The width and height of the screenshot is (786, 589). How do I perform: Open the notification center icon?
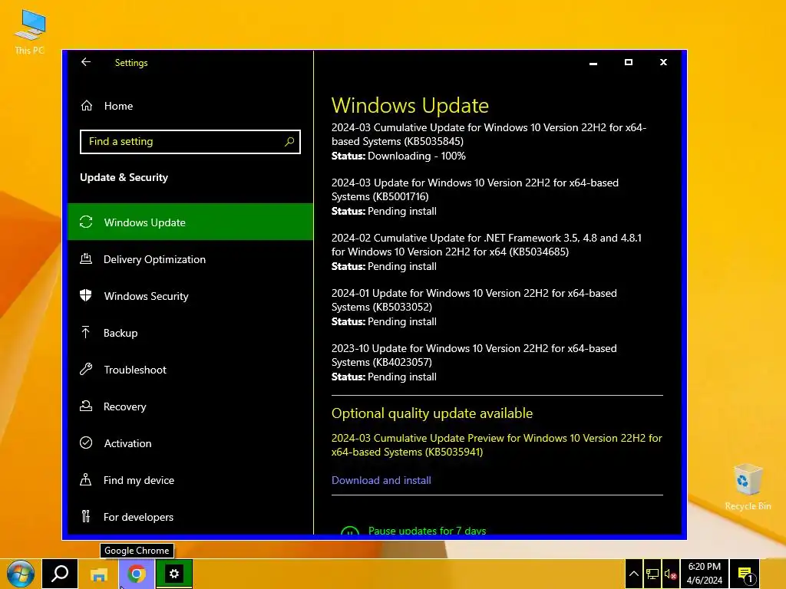pyautogui.click(x=745, y=574)
